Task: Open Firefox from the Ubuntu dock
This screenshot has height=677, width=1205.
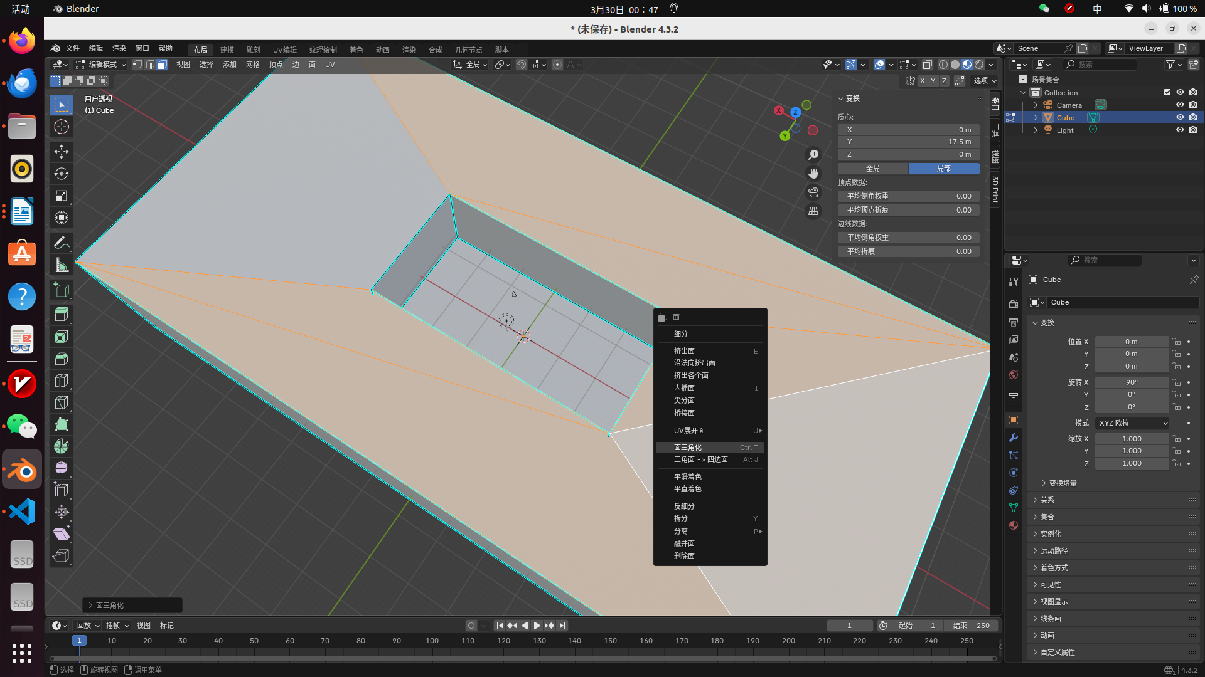Action: pyautogui.click(x=22, y=41)
